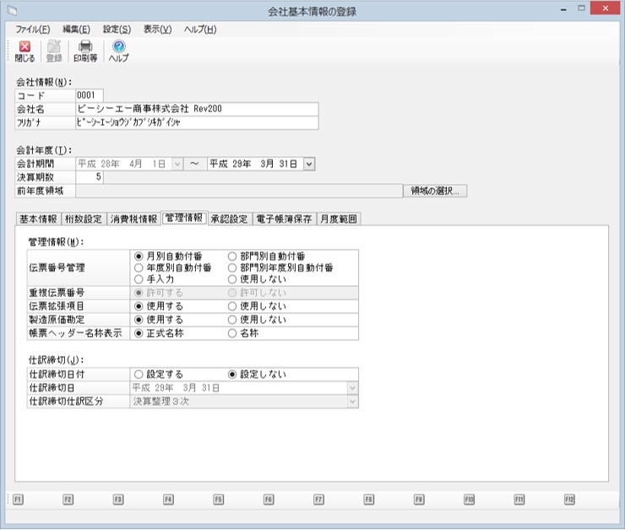Open the 仕訳締切仕訳区分 dropdown
Screen dimensions: 625x530
click(x=352, y=402)
